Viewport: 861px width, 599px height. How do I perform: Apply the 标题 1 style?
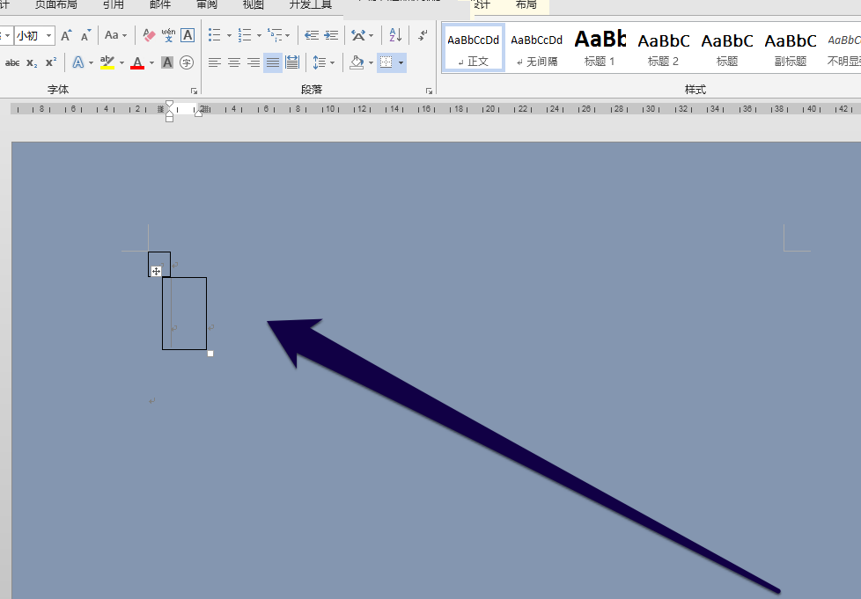click(x=600, y=48)
